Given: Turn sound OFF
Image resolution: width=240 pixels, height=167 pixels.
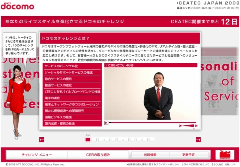Looking at the screenshot, I should pos(233,164).
